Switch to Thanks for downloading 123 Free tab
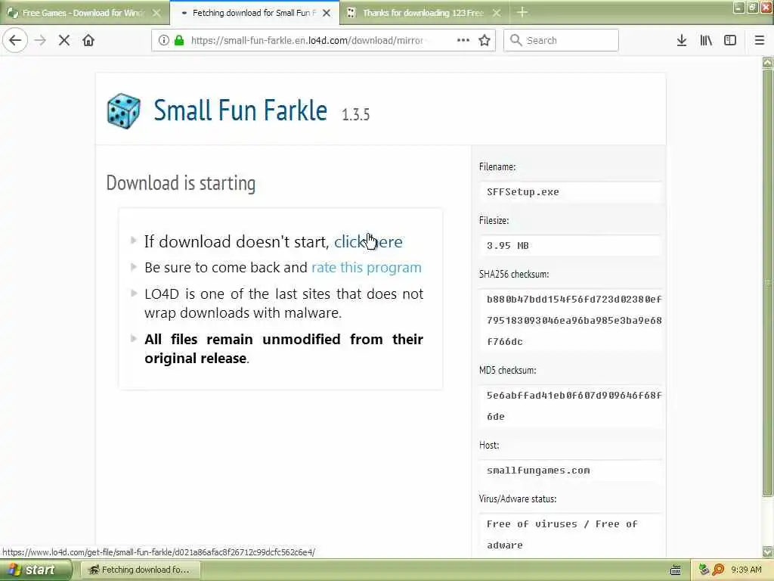The width and height of the screenshot is (774, 581). pyautogui.click(x=425, y=13)
